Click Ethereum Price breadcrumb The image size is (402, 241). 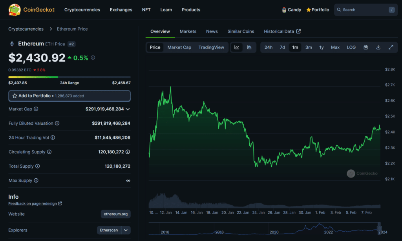(72, 29)
